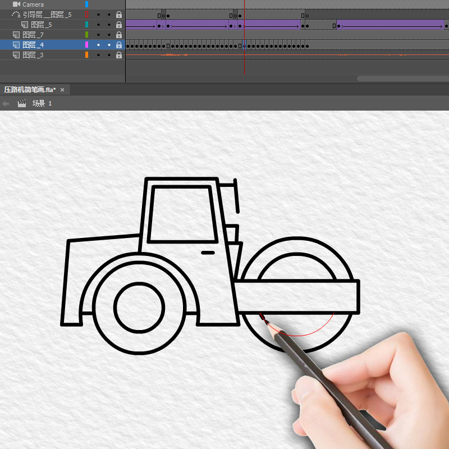Click the 场景 1 scene label
449x449 pixels.
[42, 103]
